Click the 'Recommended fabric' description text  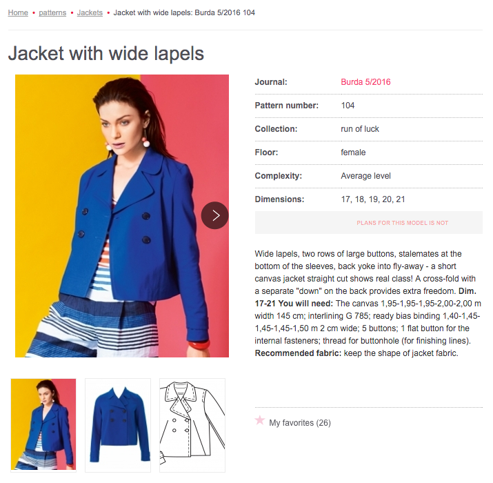click(356, 353)
